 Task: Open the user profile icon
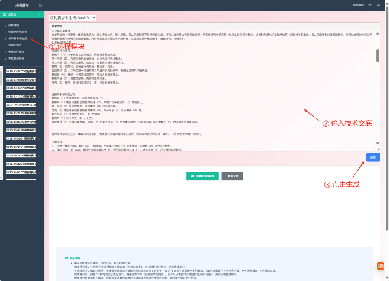point(378,5)
